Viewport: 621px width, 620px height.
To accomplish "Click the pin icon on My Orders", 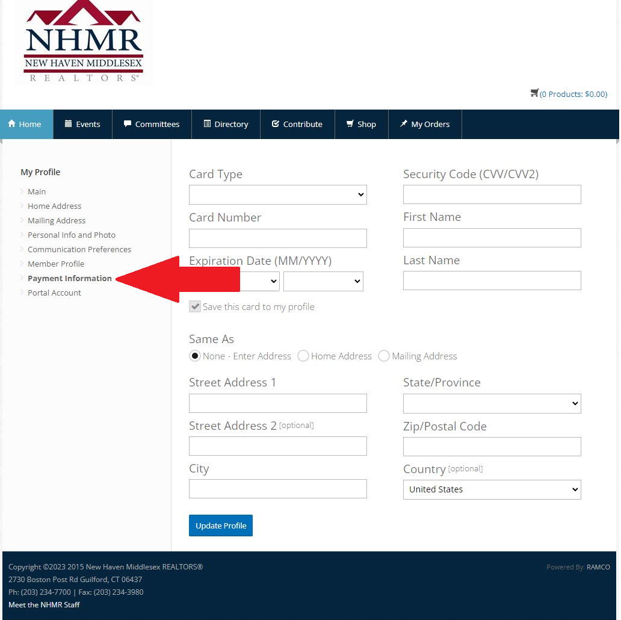I will [x=404, y=124].
